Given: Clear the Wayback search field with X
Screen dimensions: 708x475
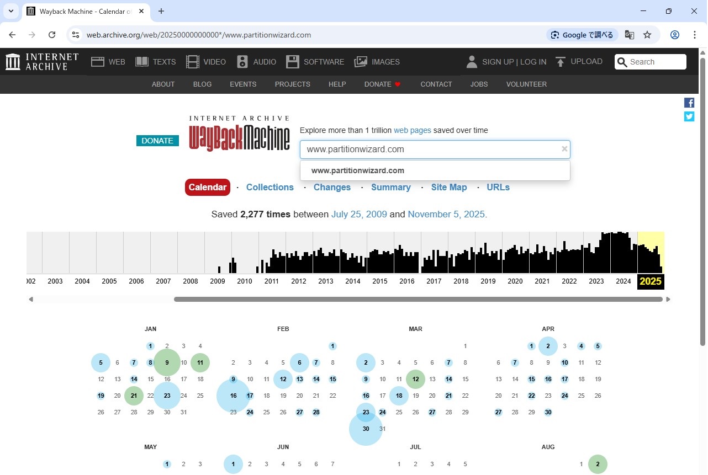Looking at the screenshot, I should tap(564, 149).
